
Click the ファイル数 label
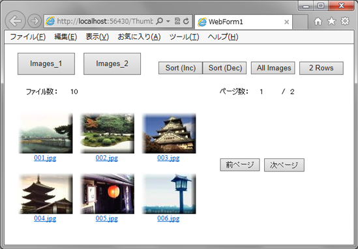(x=42, y=92)
